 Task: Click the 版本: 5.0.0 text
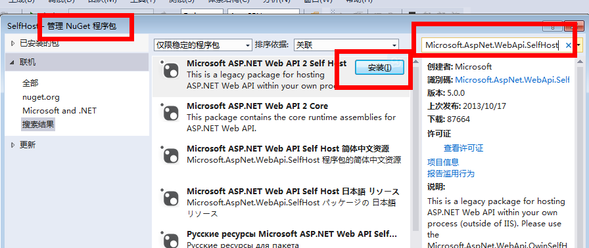click(x=446, y=93)
